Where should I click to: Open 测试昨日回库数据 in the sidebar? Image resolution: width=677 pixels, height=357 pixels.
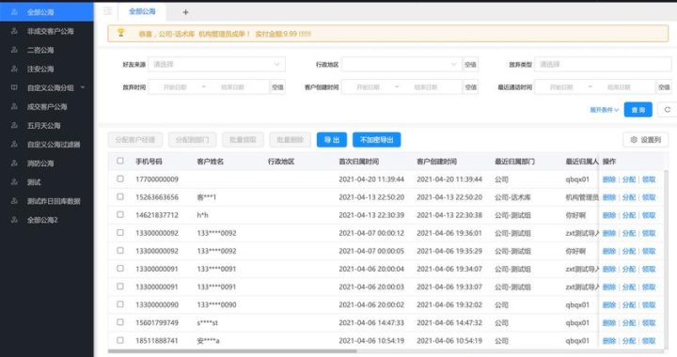[x=47, y=201]
